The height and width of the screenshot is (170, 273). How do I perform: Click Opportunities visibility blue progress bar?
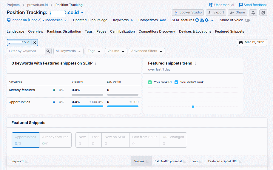point(87,106)
